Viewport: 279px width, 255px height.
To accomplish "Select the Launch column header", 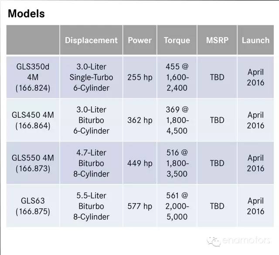I will click(255, 40).
